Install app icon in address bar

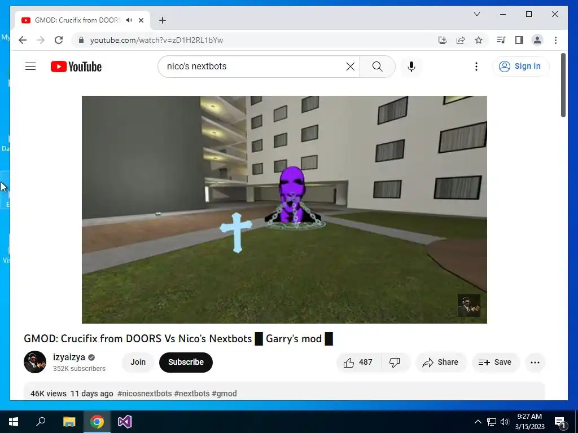443,40
